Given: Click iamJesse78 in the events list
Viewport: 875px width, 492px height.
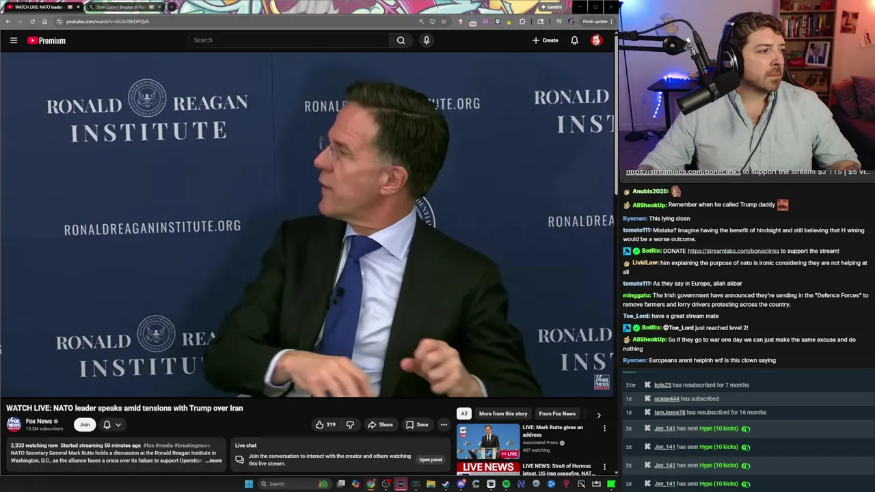Looking at the screenshot, I should tap(669, 412).
